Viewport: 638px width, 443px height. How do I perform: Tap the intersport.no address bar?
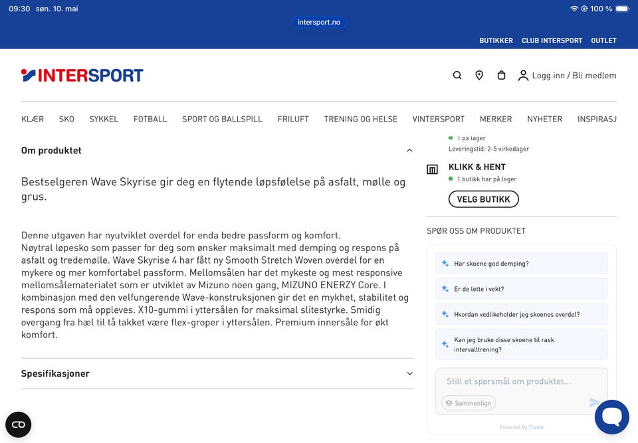tap(319, 22)
